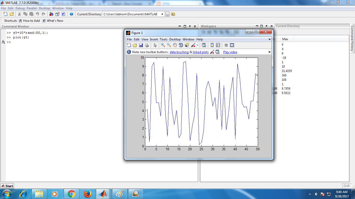This screenshot has height=199, width=355.
Task: Insert a legend into the plot
Action: pos(218,45)
